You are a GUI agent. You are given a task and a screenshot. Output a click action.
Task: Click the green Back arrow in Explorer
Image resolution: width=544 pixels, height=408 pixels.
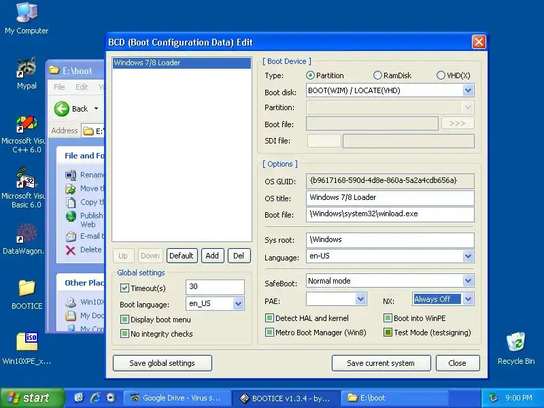pos(61,109)
